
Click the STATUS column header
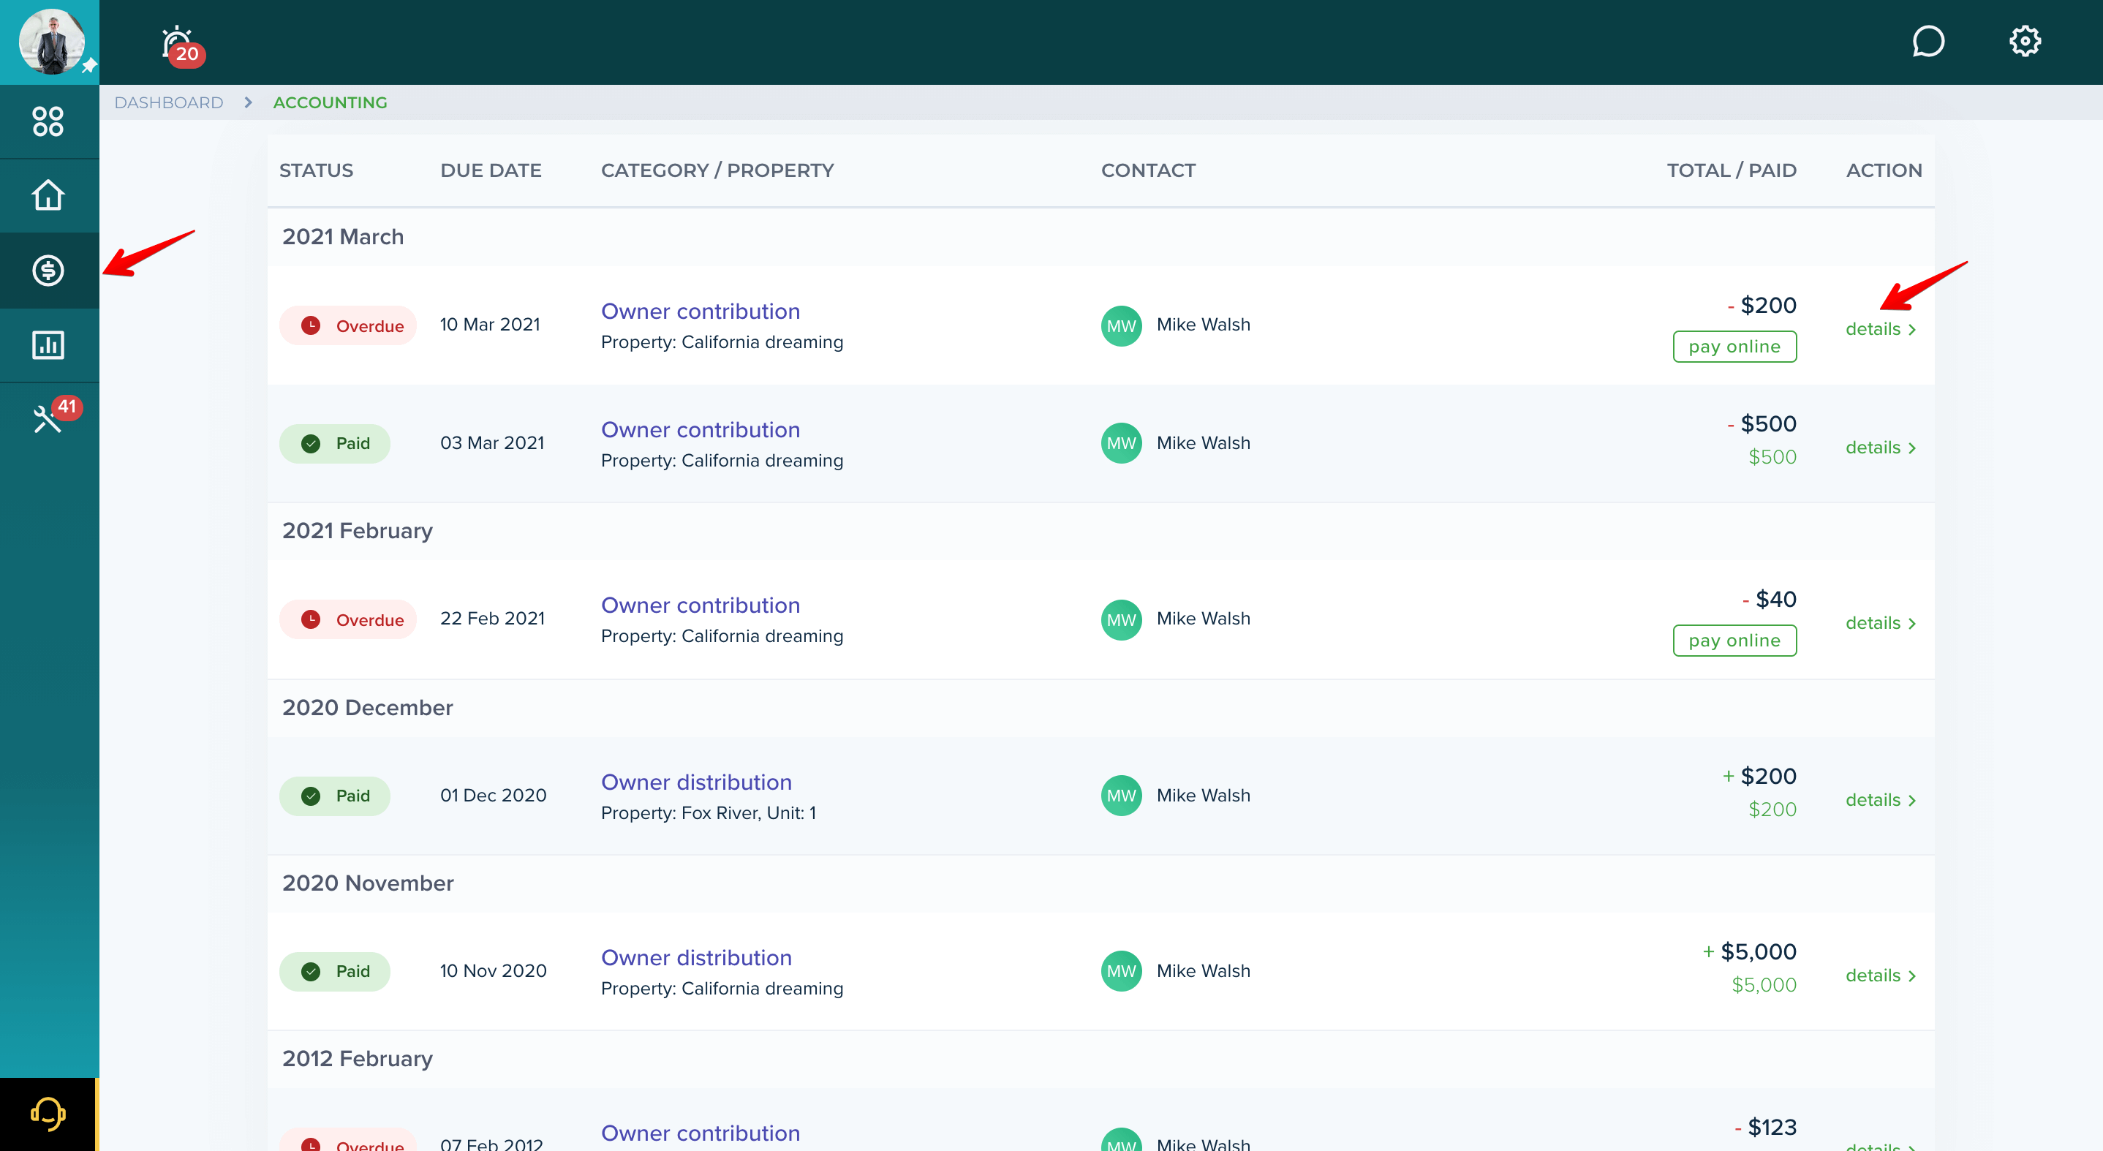[316, 170]
